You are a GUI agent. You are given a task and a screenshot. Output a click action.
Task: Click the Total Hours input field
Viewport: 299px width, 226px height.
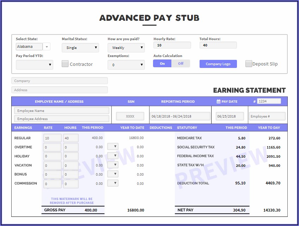click(x=218, y=45)
